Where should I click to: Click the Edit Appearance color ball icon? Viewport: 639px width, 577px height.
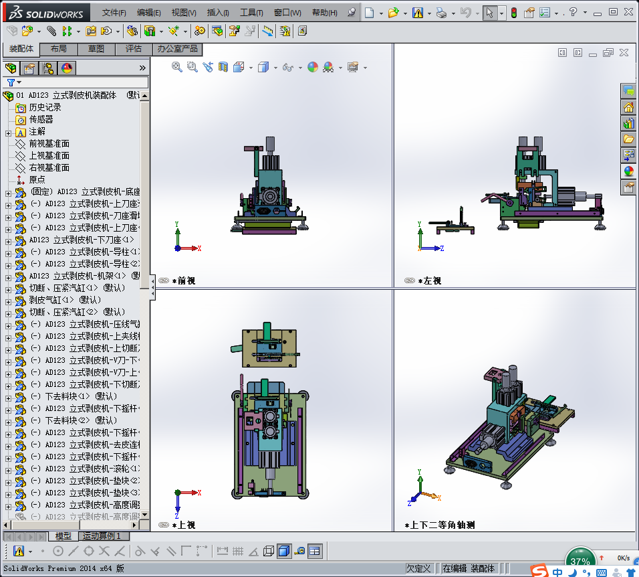313,67
